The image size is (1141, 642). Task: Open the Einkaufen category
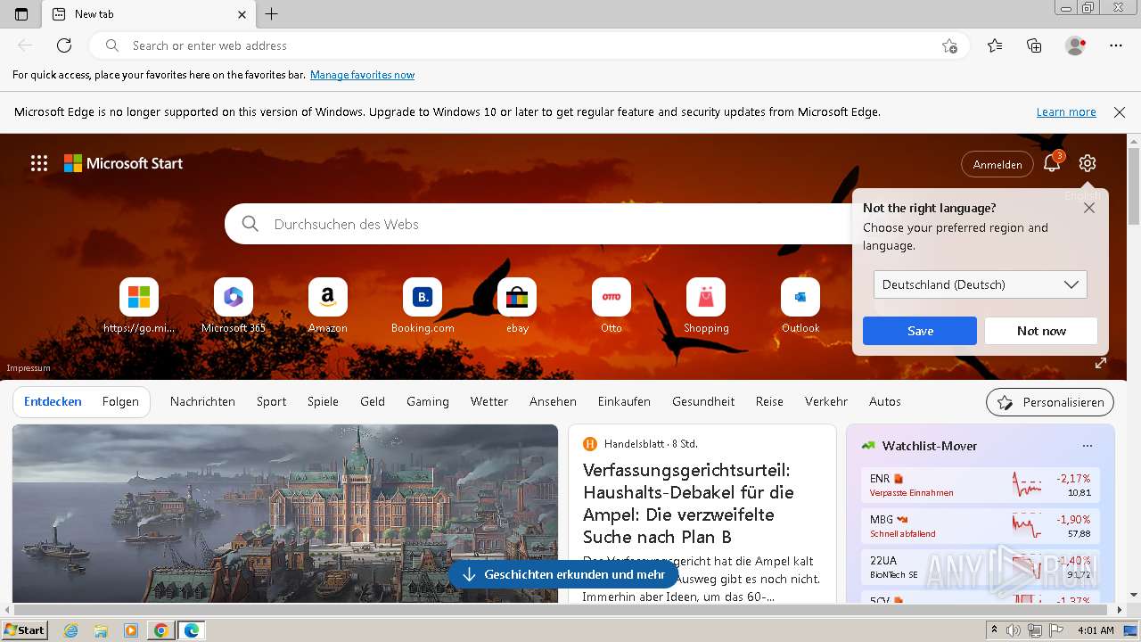[624, 401]
